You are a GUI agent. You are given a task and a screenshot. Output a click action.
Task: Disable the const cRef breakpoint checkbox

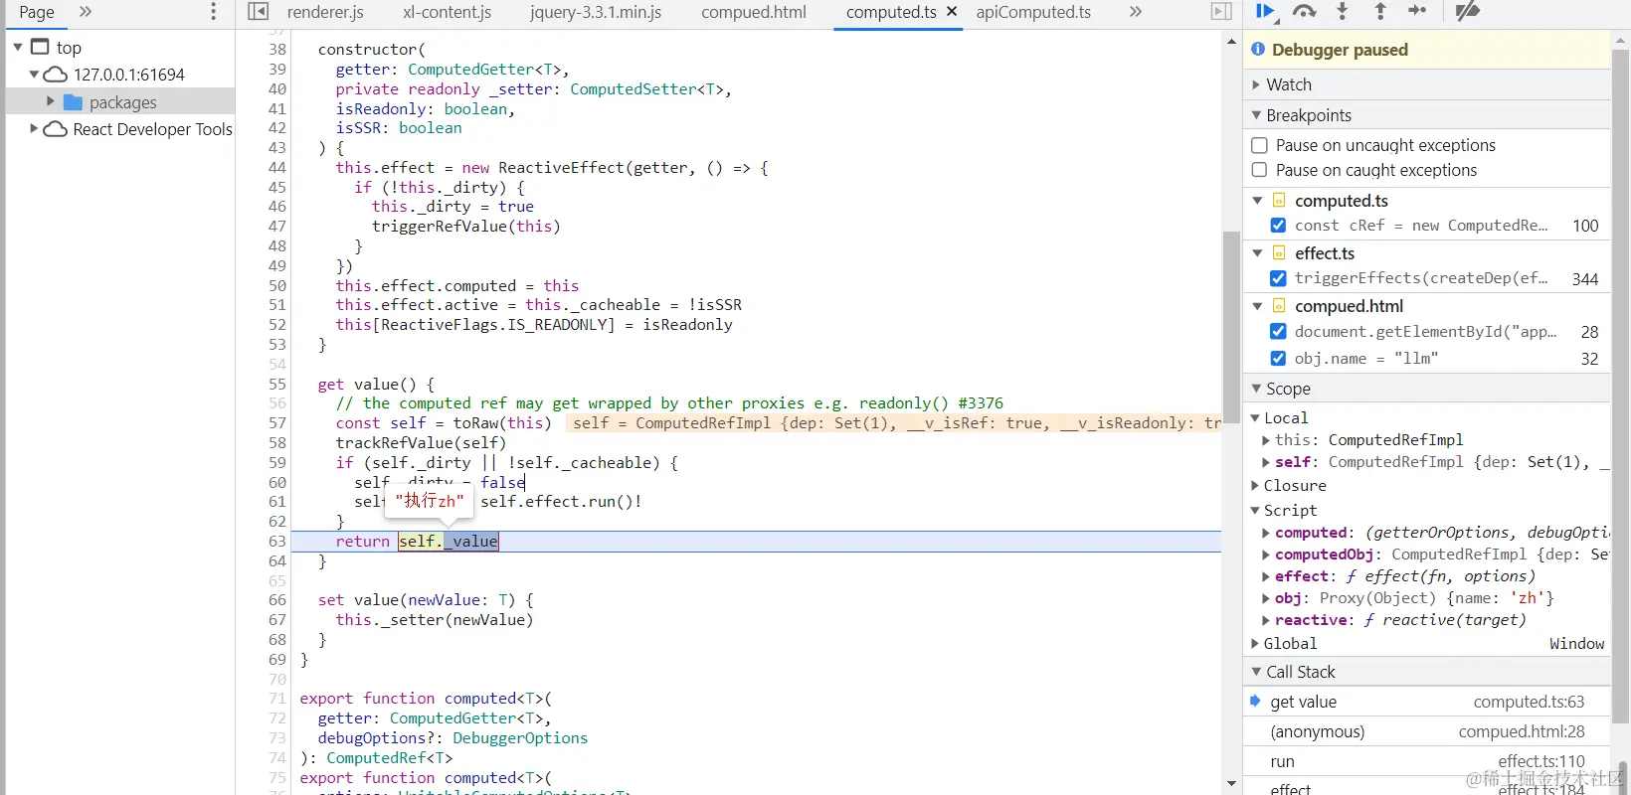(1278, 226)
